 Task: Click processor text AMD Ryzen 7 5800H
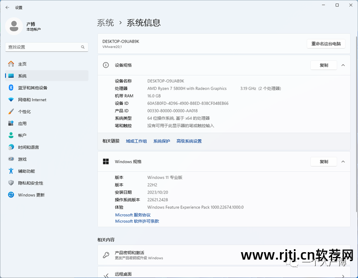pos(187,89)
